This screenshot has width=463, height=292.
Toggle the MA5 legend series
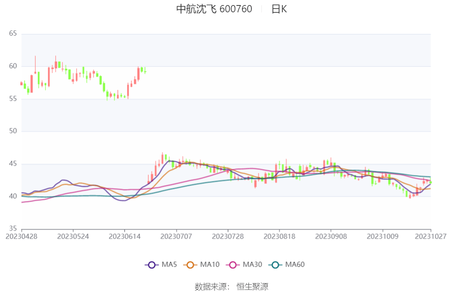[161, 264]
